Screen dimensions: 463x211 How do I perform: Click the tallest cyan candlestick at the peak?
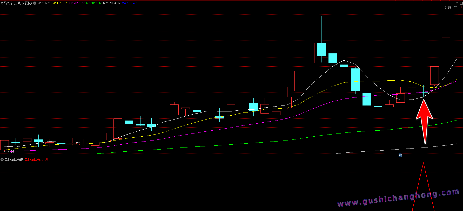coord(321,50)
